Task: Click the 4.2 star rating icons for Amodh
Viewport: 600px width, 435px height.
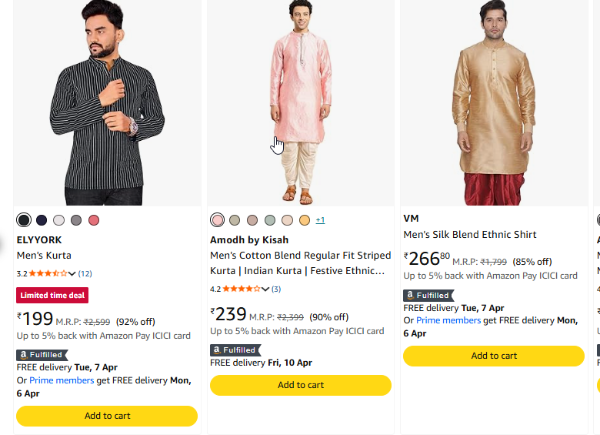Action: [x=242, y=289]
